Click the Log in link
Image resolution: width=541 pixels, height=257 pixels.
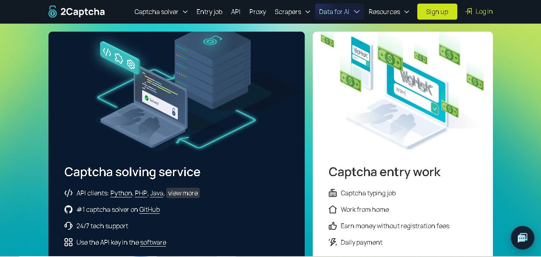(x=484, y=11)
